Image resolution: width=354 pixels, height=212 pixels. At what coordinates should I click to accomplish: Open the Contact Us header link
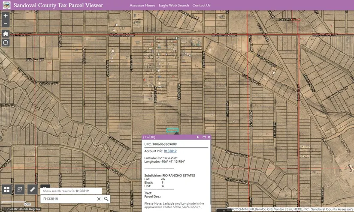click(x=201, y=6)
